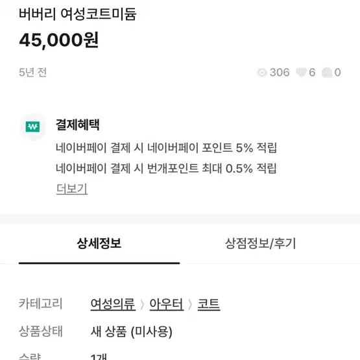Click the 새 상품 (미사용) condition value
The width and height of the screenshot is (360, 360).
[x=131, y=331]
